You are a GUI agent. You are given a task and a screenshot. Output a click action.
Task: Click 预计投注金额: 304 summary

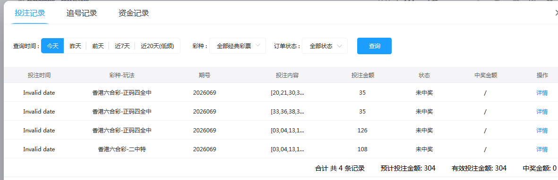click(408, 168)
